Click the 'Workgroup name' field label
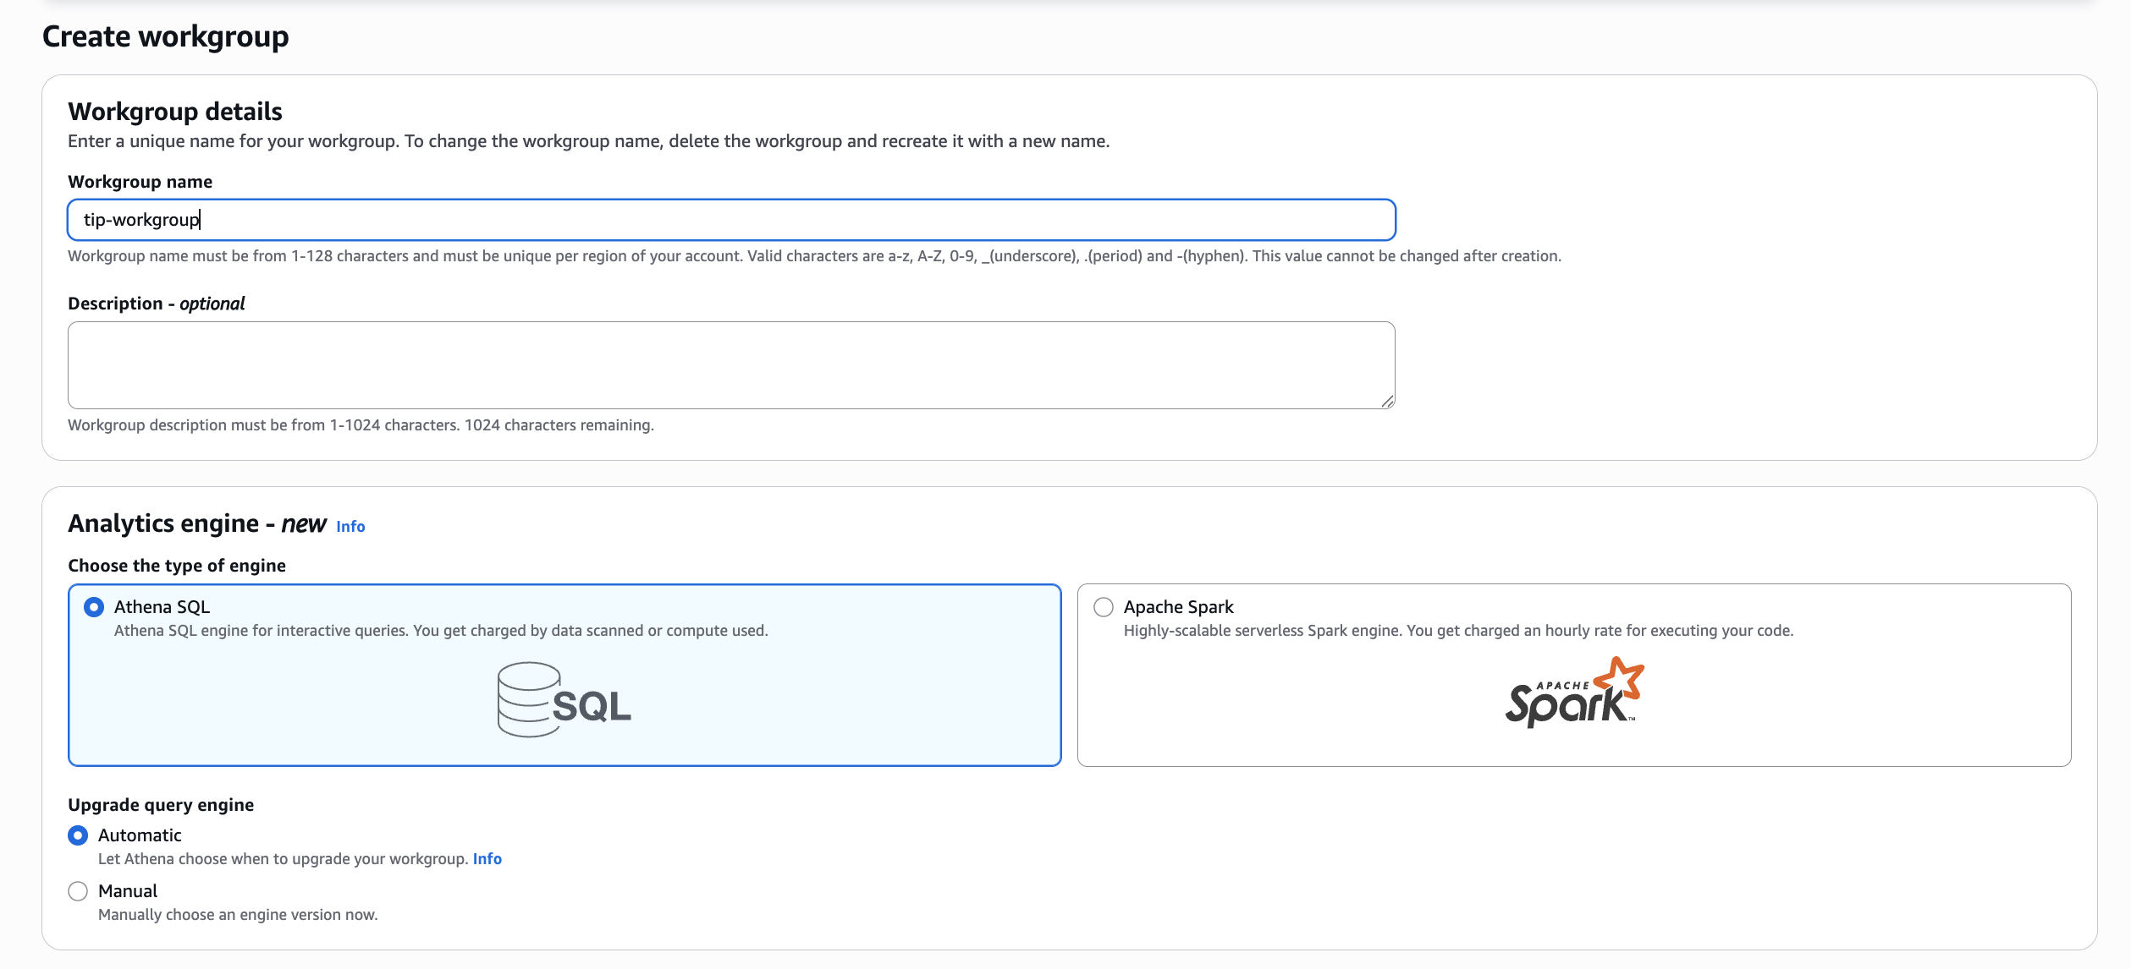The height and width of the screenshot is (969, 2131). click(x=140, y=182)
